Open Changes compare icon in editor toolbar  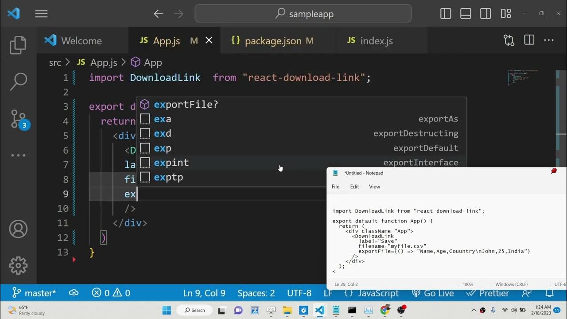(509, 40)
